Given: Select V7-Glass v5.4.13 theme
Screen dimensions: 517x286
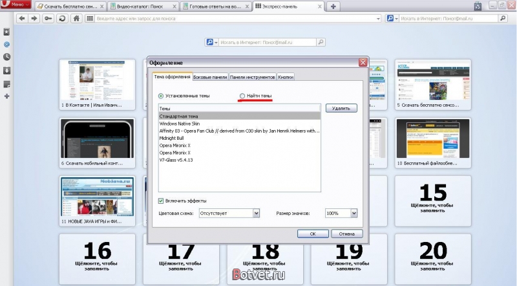Looking at the screenshot, I should click(239, 160).
